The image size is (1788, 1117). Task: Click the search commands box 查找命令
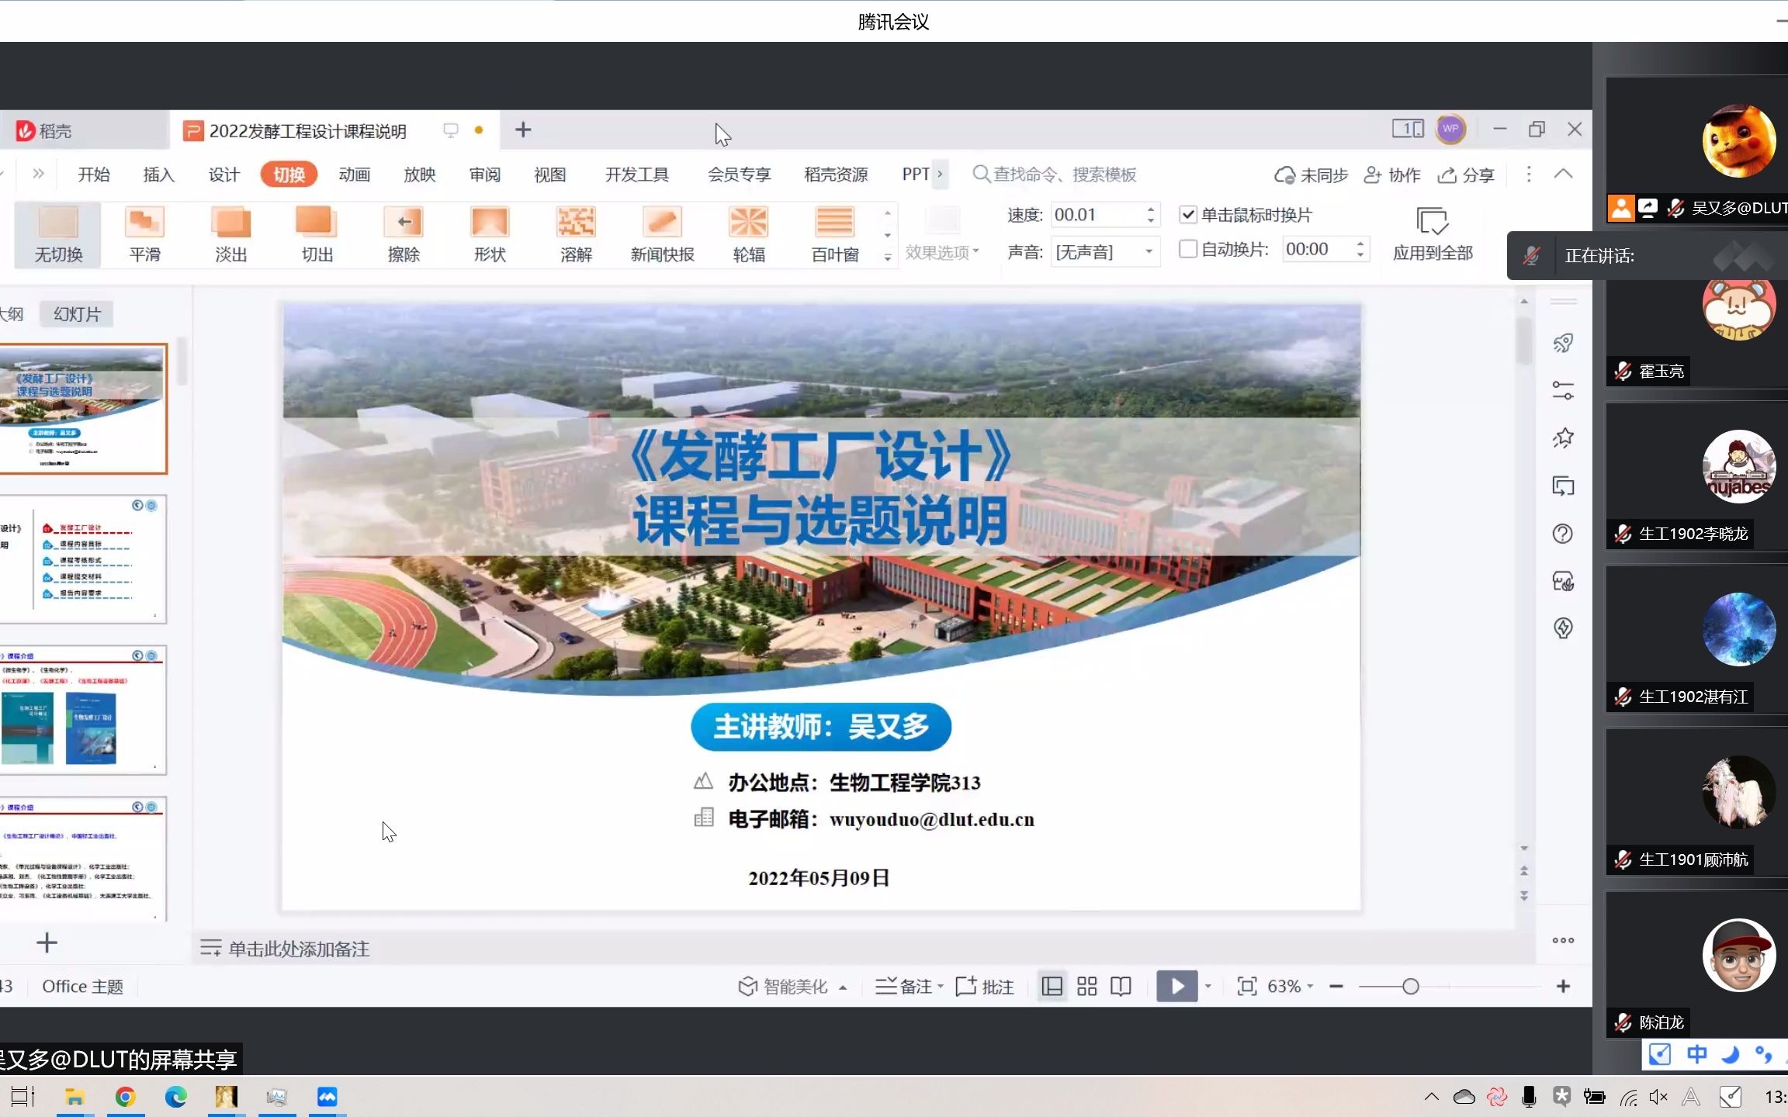(x=1055, y=175)
